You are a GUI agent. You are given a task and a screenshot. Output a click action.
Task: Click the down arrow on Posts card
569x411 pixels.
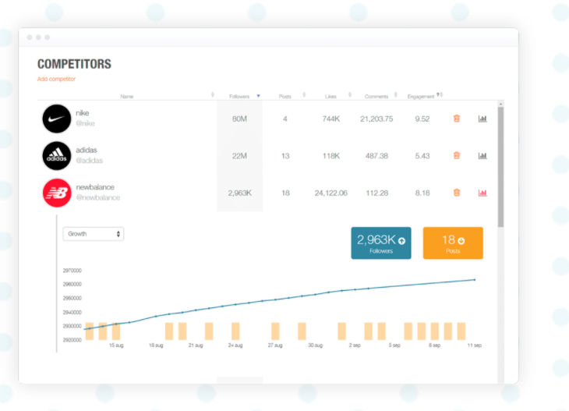[461, 241]
